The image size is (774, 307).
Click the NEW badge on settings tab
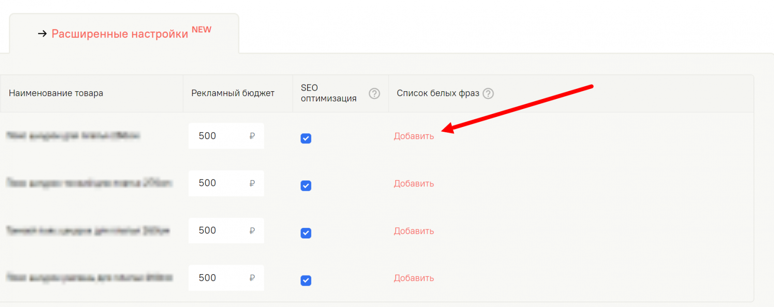click(201, 29)
